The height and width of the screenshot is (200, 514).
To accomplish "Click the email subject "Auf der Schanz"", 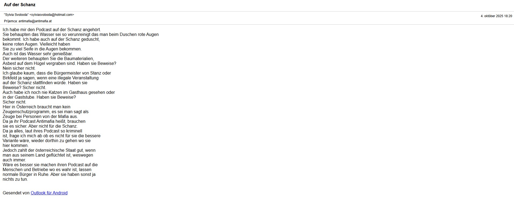I will [x=20, y=5].
